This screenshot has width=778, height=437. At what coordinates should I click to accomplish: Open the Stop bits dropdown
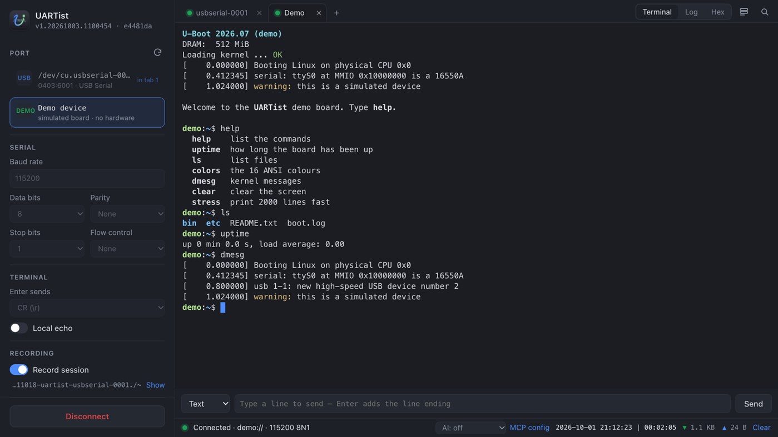point(47,248)
